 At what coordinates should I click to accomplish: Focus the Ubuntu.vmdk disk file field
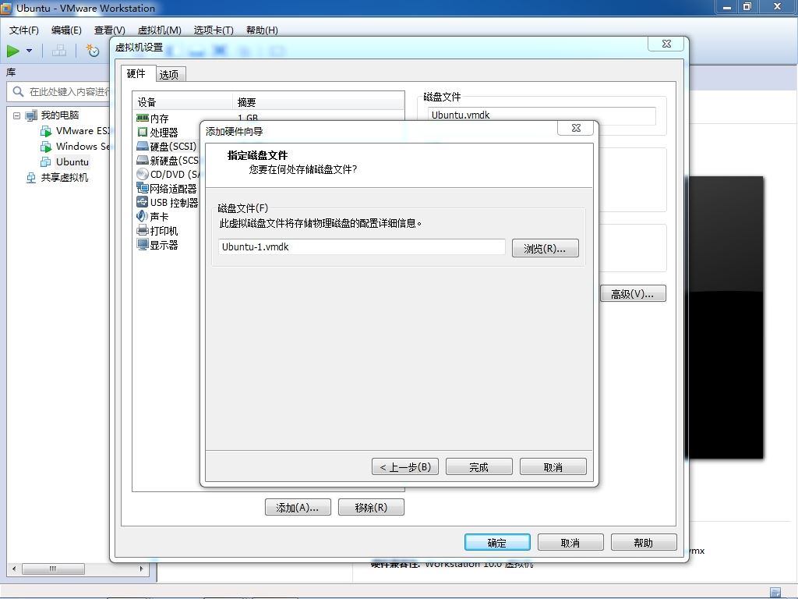(x=542, y=115)
